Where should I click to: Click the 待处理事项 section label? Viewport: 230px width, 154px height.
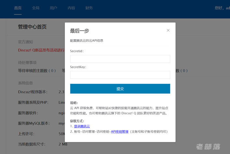(x=27, y=62)
